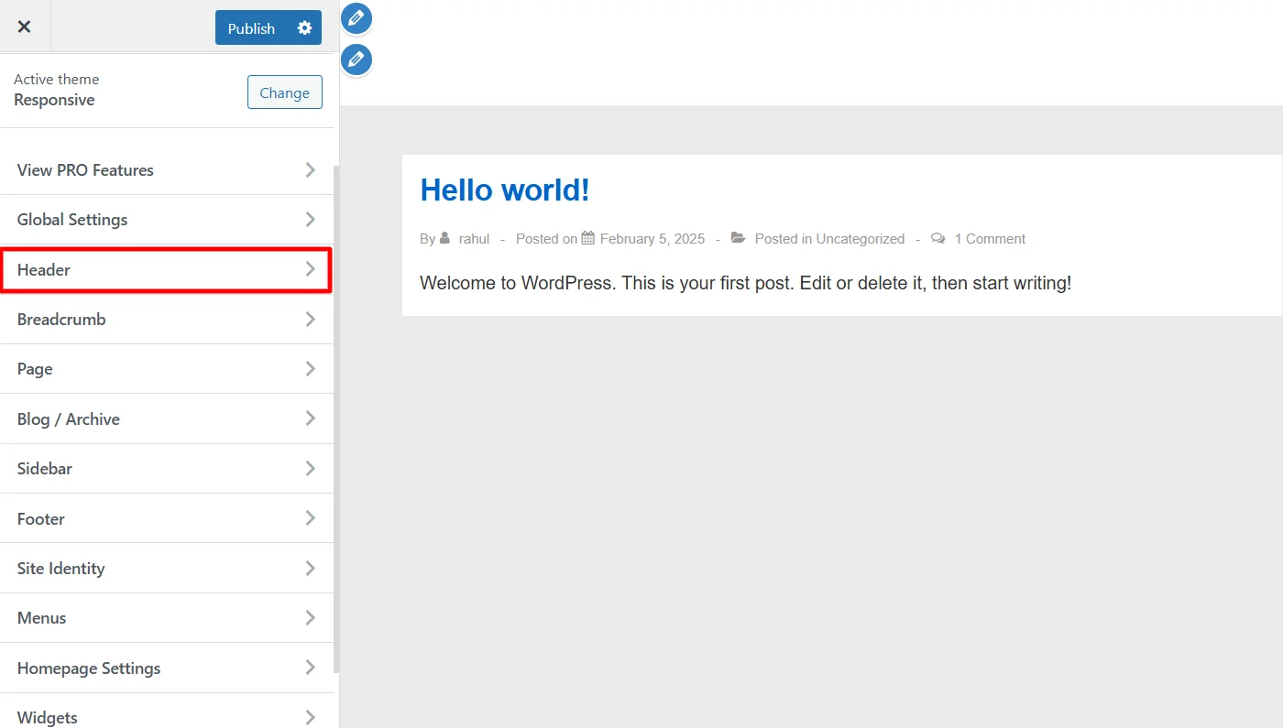Image resolution: width=1283 pixels, height=728 pixels.
Task: Open View PRO Features section
Action: coord(167,169)
